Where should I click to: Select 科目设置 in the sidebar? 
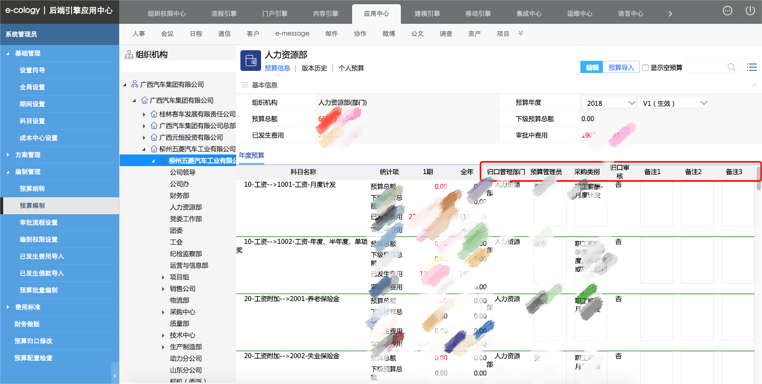coord(32,121)
